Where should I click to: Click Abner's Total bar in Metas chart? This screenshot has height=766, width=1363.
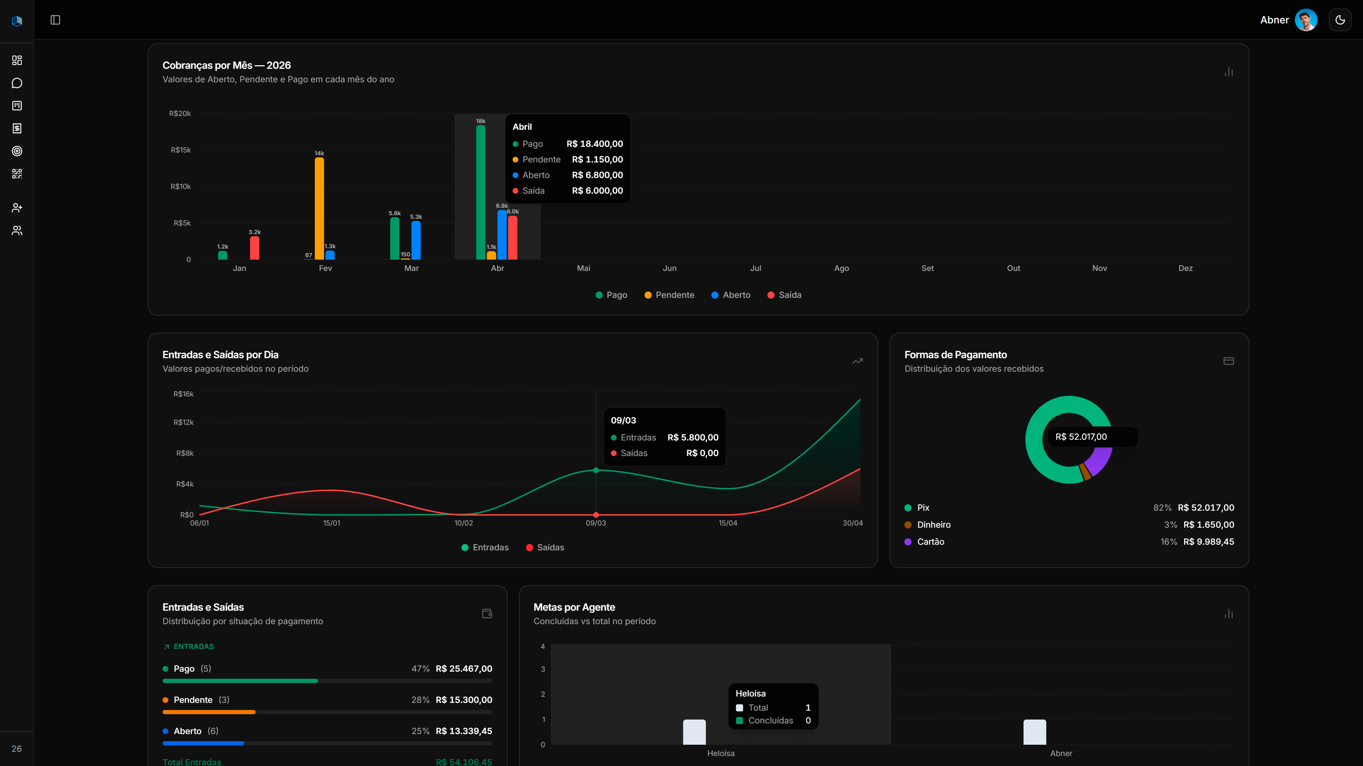[x=1034, y=732]
